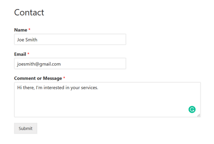Click the Email field label
Viewport: 214px width, 144px height.
click(x=20, y=54)
